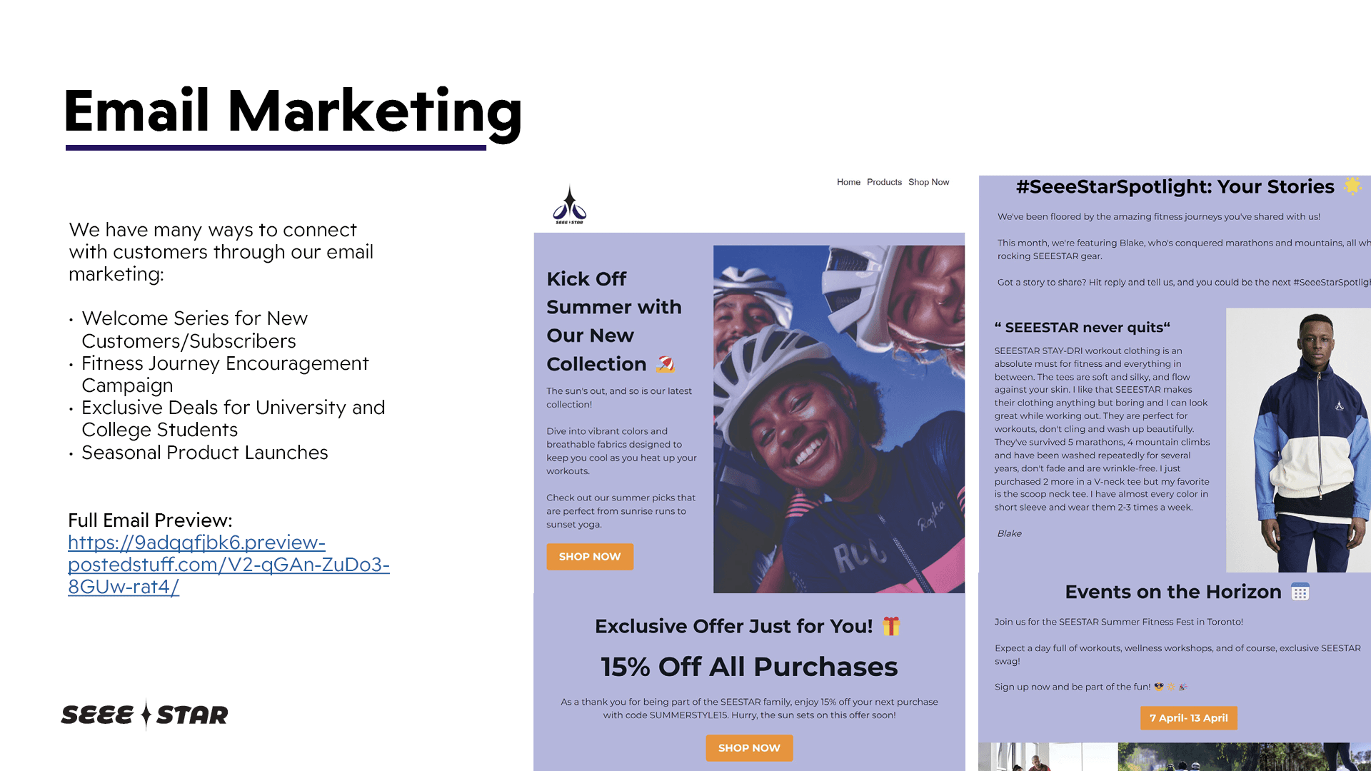The width and height of the screenshot is (1371, 771).
Task: Click the sunglasses emoji after Sign up now
Action: 1159,687
